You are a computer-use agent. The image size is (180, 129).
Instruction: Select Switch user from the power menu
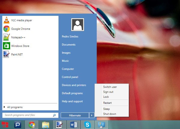(110, 87)
